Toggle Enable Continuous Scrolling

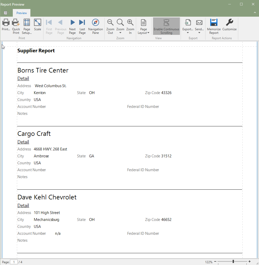click(x=166, y=26)
